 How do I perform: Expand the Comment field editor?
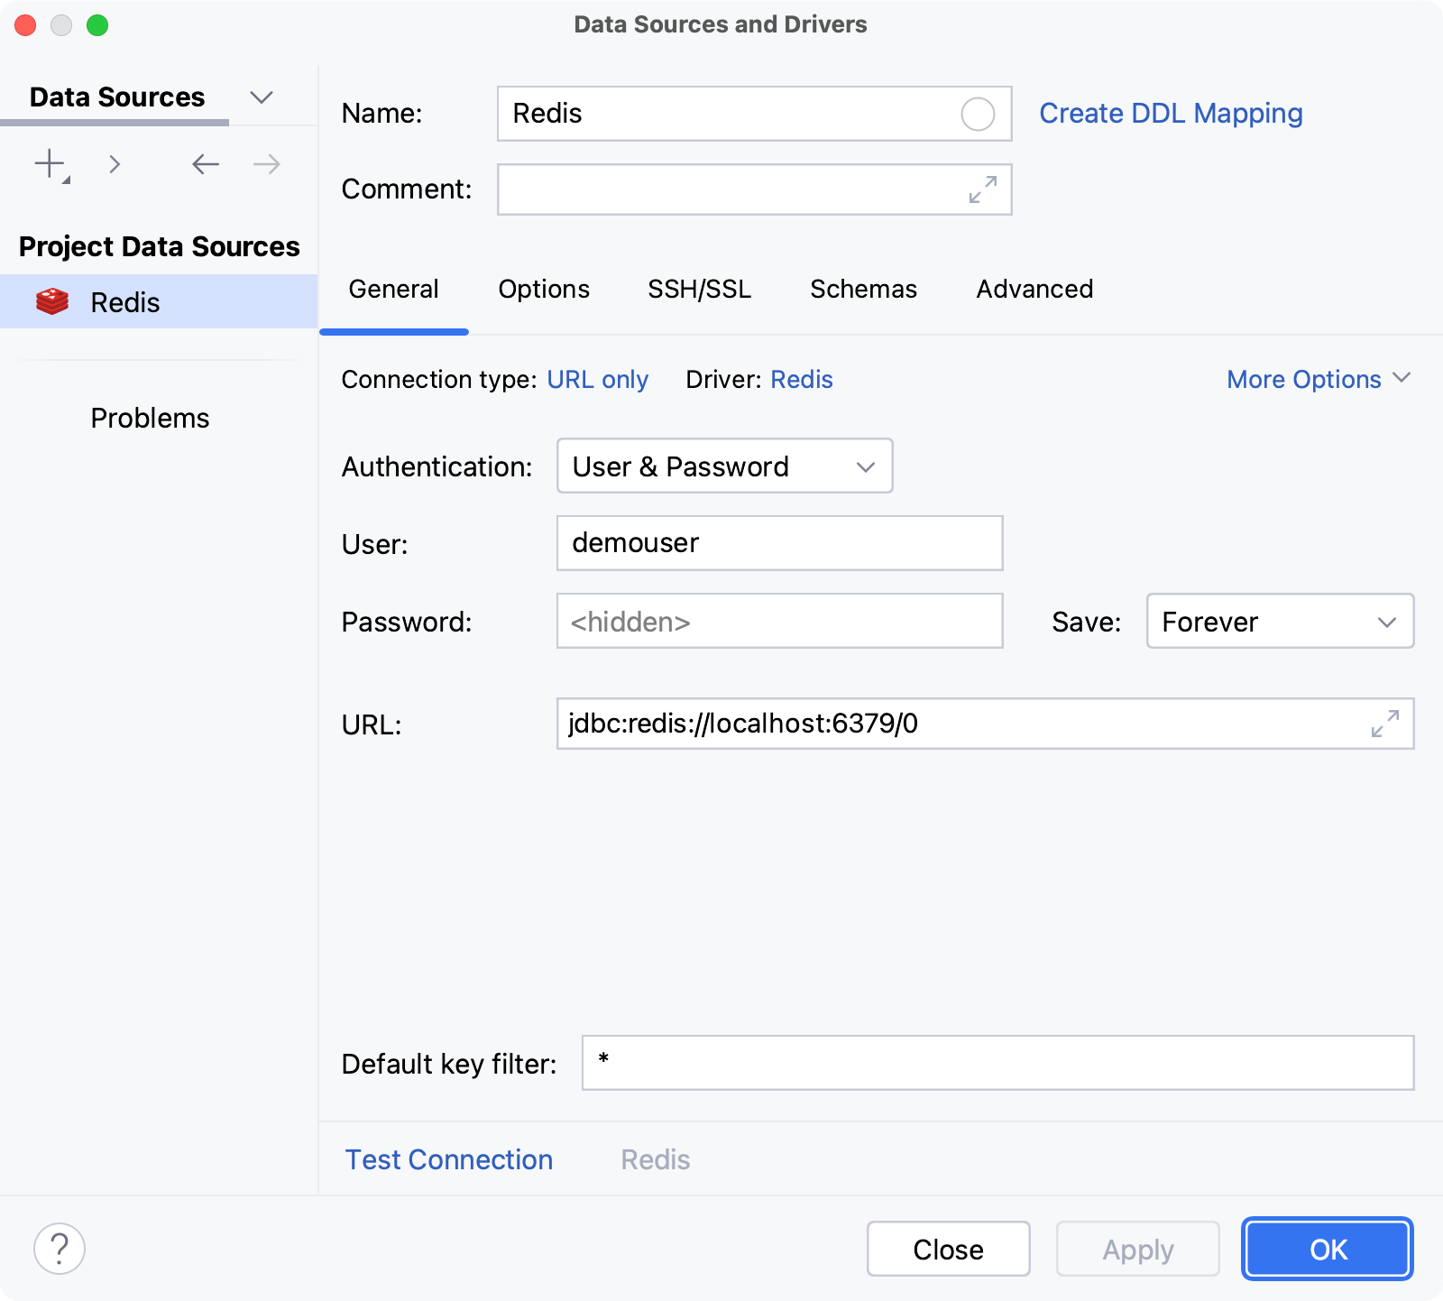(x=982, y=189)
